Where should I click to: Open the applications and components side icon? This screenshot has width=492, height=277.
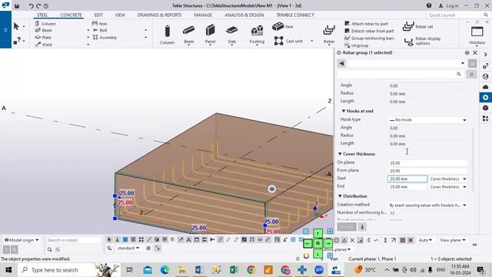pos(485,118)
